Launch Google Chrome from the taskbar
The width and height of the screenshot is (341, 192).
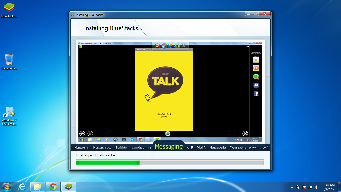pos(53,187)
